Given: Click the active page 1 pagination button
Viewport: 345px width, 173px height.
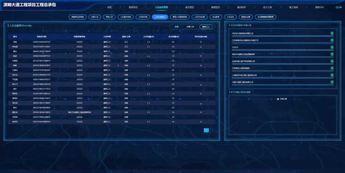Looking at the screenshot, I should click(206, 130).
